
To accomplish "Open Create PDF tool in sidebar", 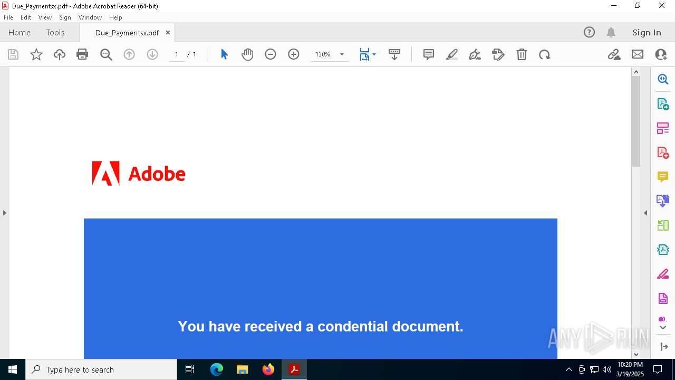I will coord(663,152).
